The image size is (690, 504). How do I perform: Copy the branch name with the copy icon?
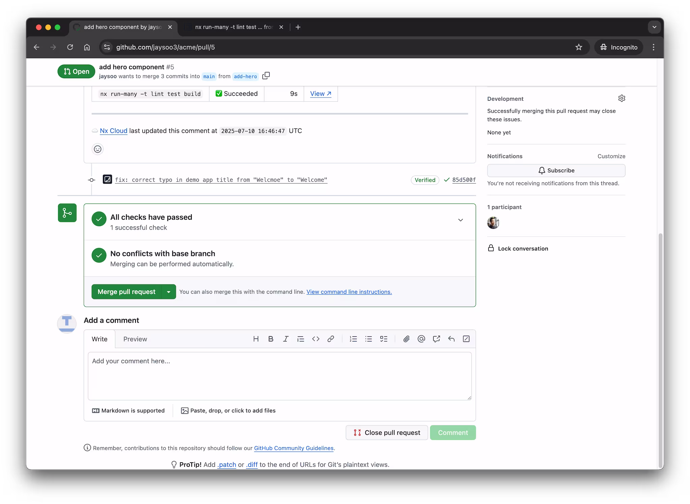tap(266, 76)
